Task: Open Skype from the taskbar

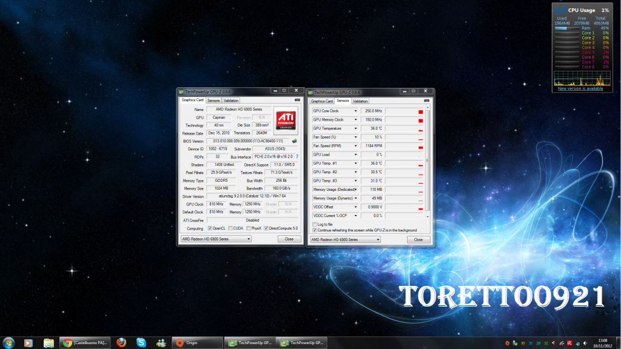Action: [x=141, y=342]
